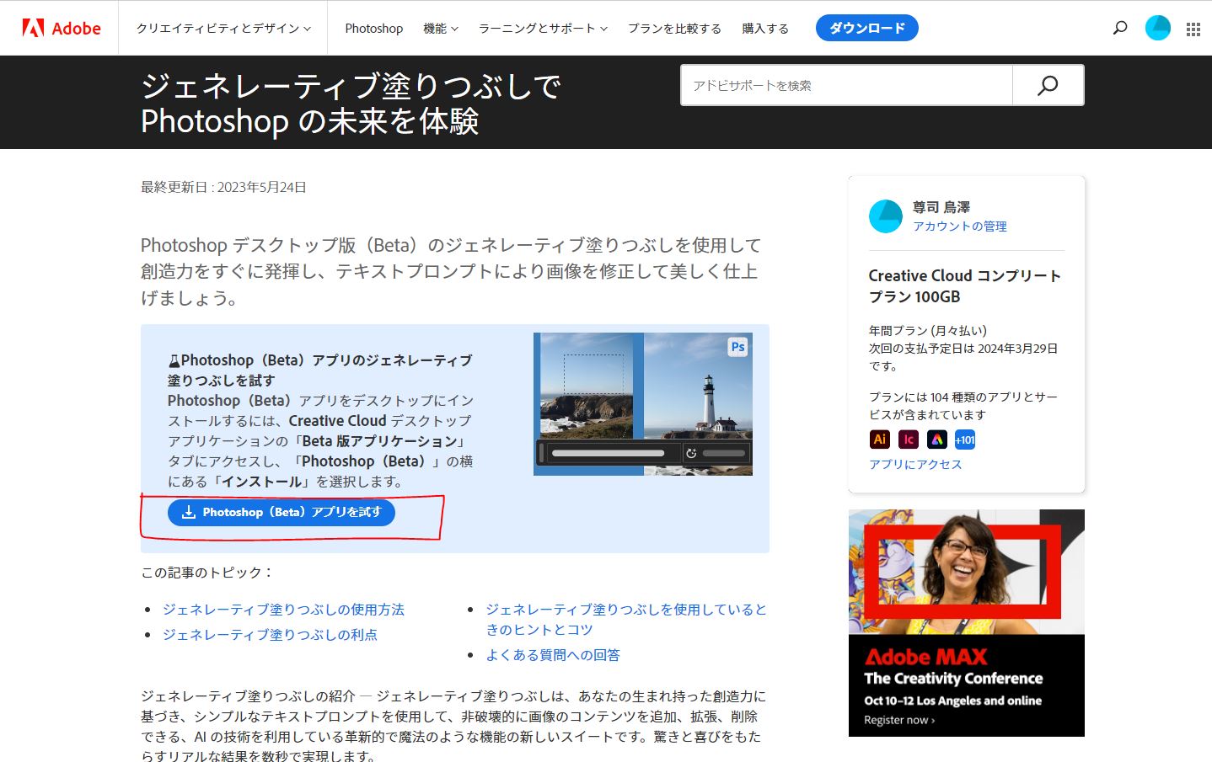Click the Register now link in the Adobe MAX ad

click(899, 720)
